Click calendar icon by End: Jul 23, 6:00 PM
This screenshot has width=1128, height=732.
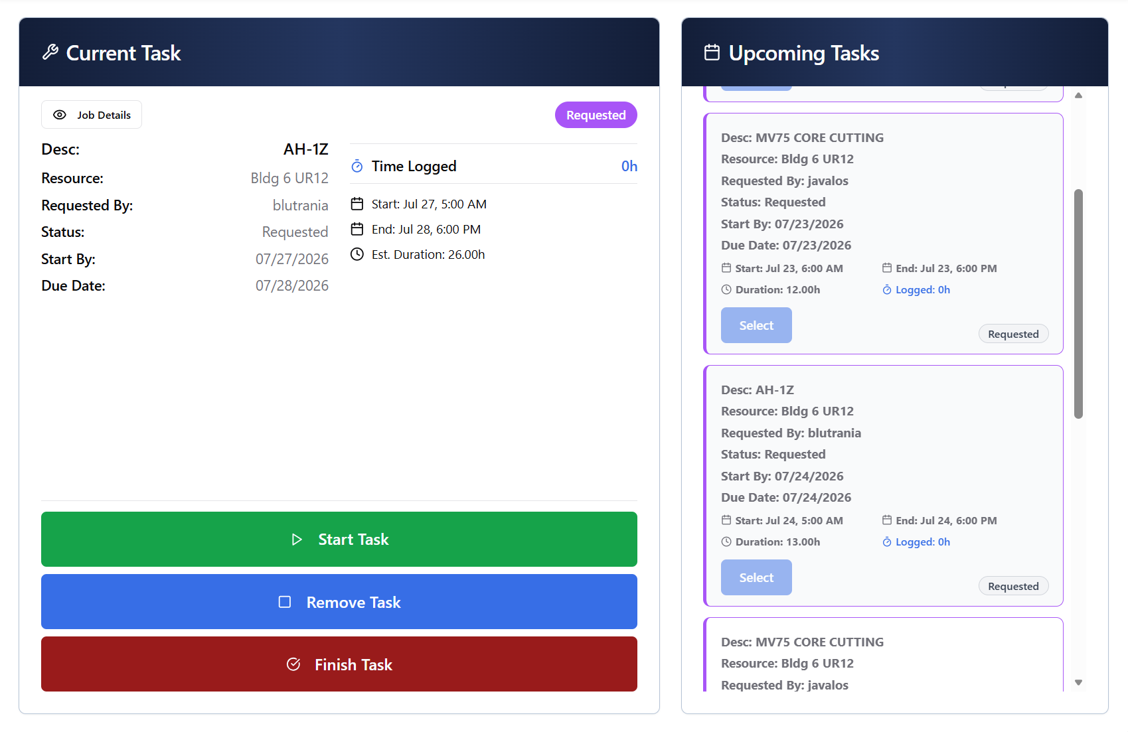click(x=887, y=268)
